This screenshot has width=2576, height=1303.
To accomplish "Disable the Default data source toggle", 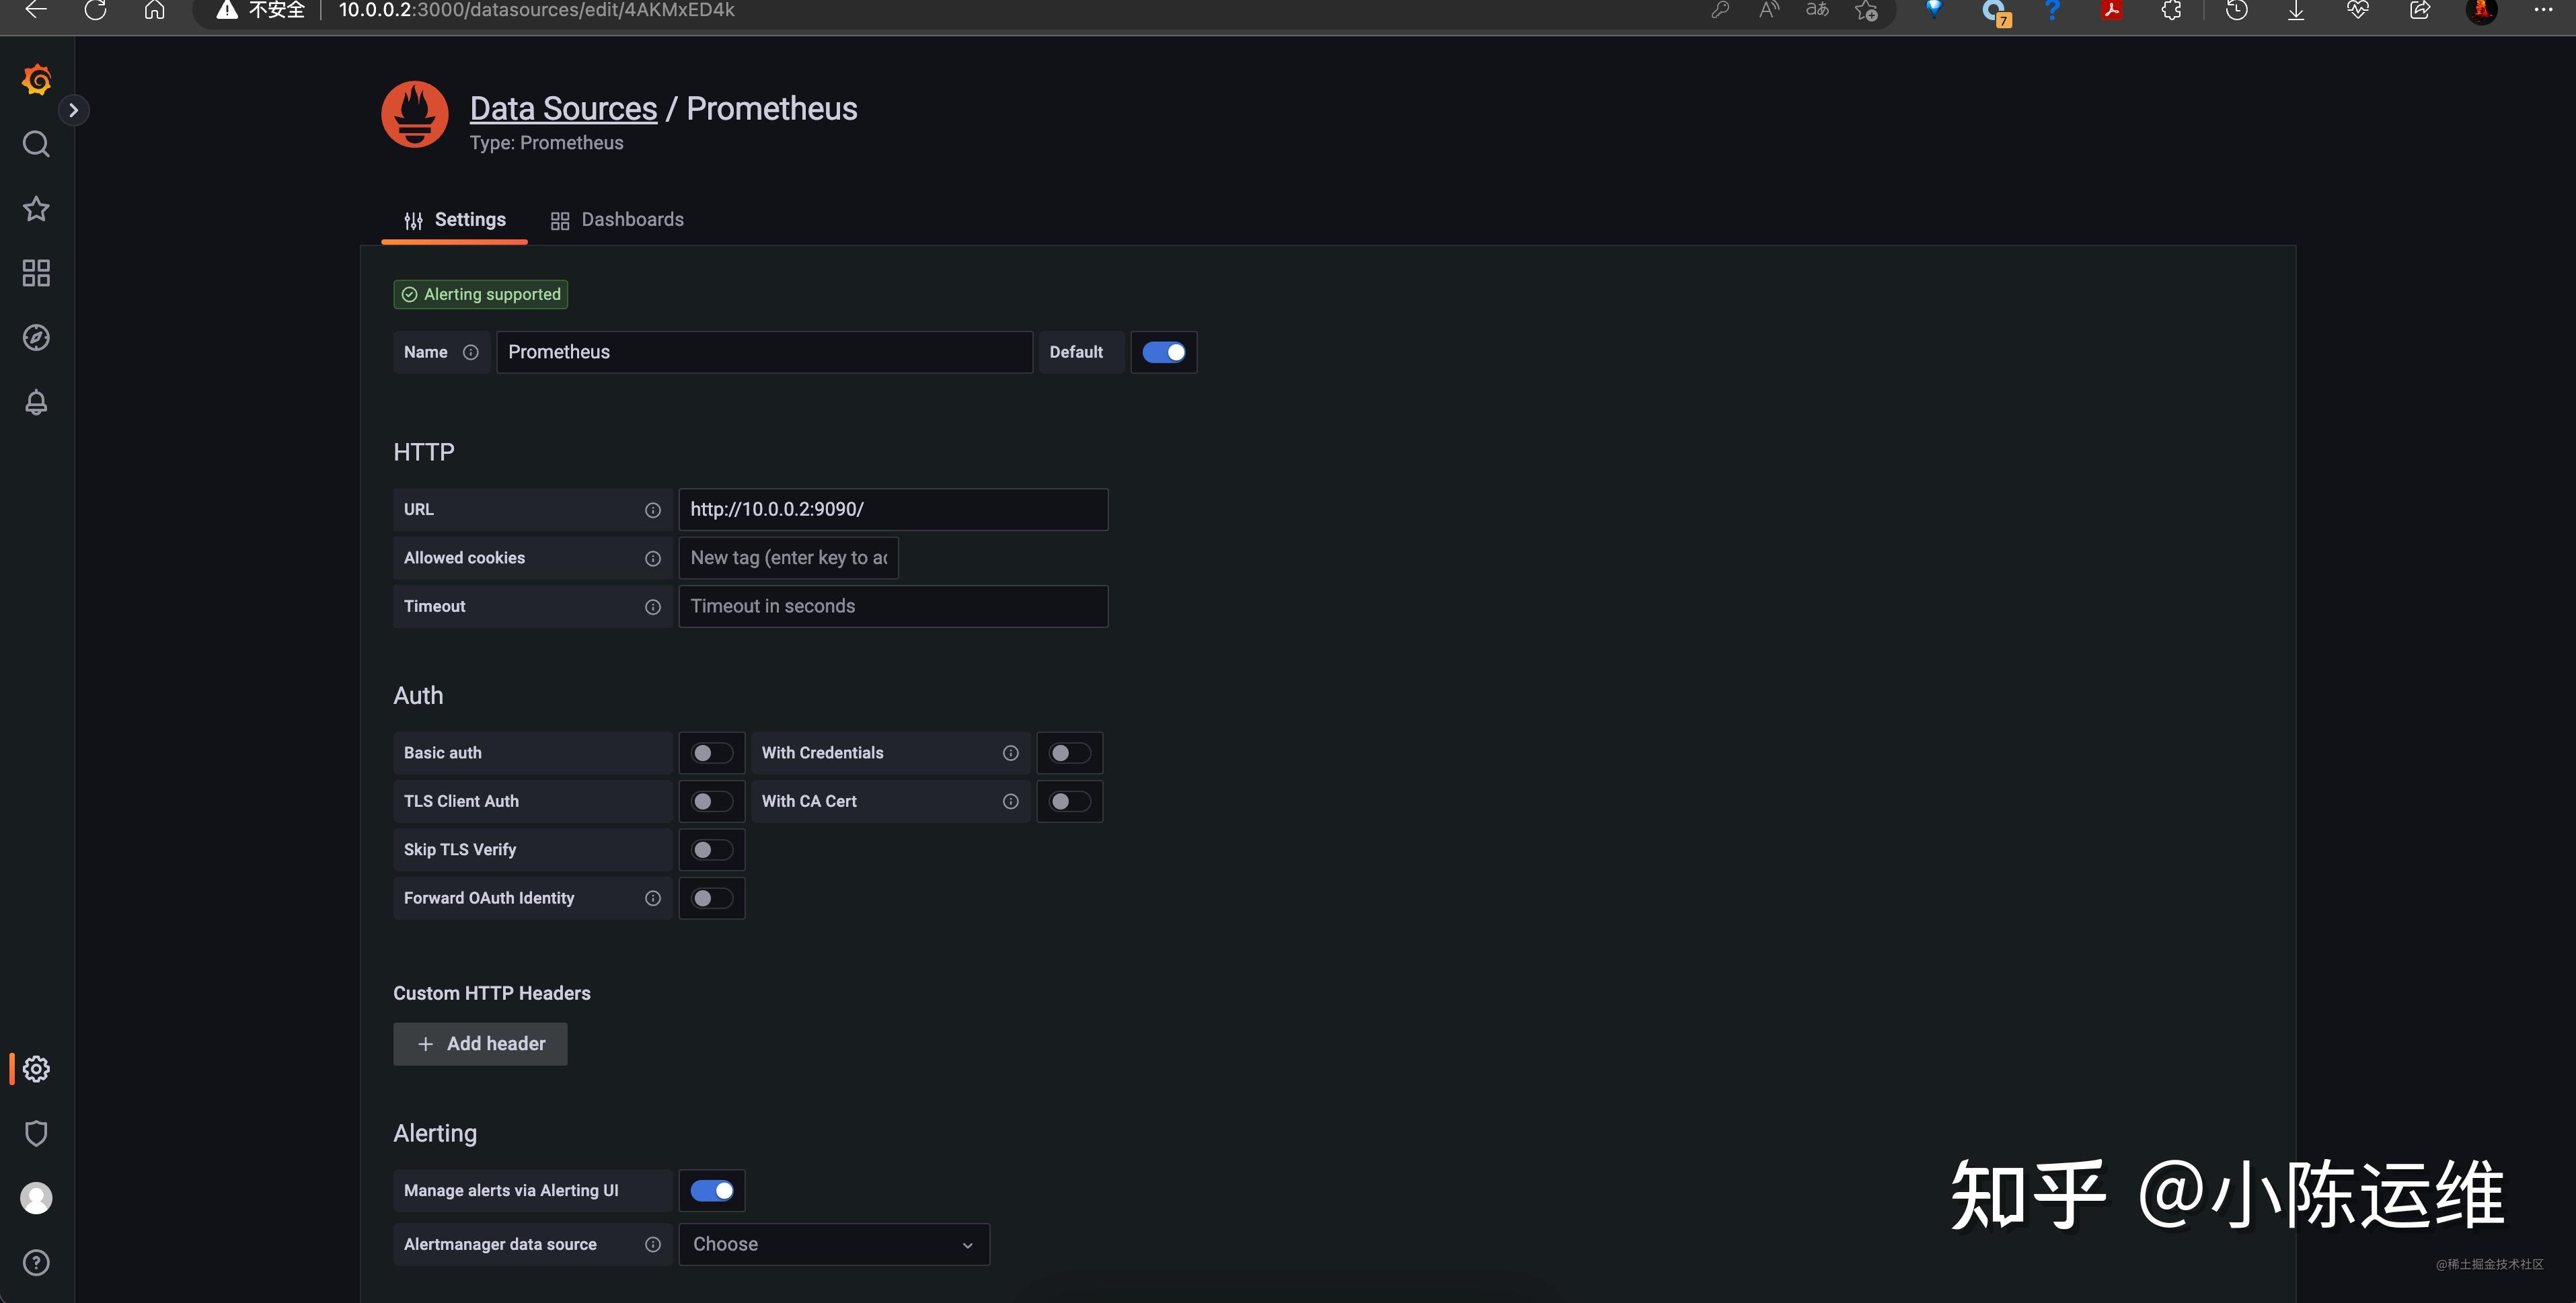I will pos(1164,352).
